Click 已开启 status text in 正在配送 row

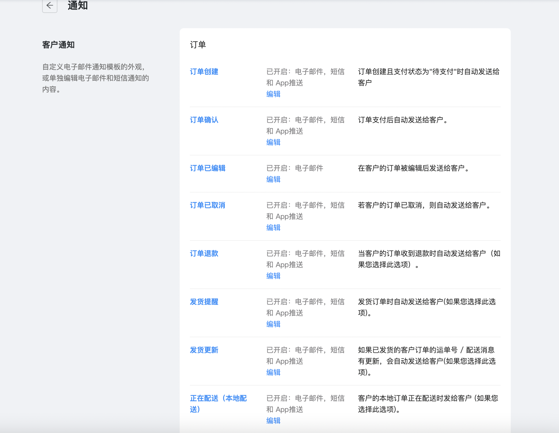point(305,404)
